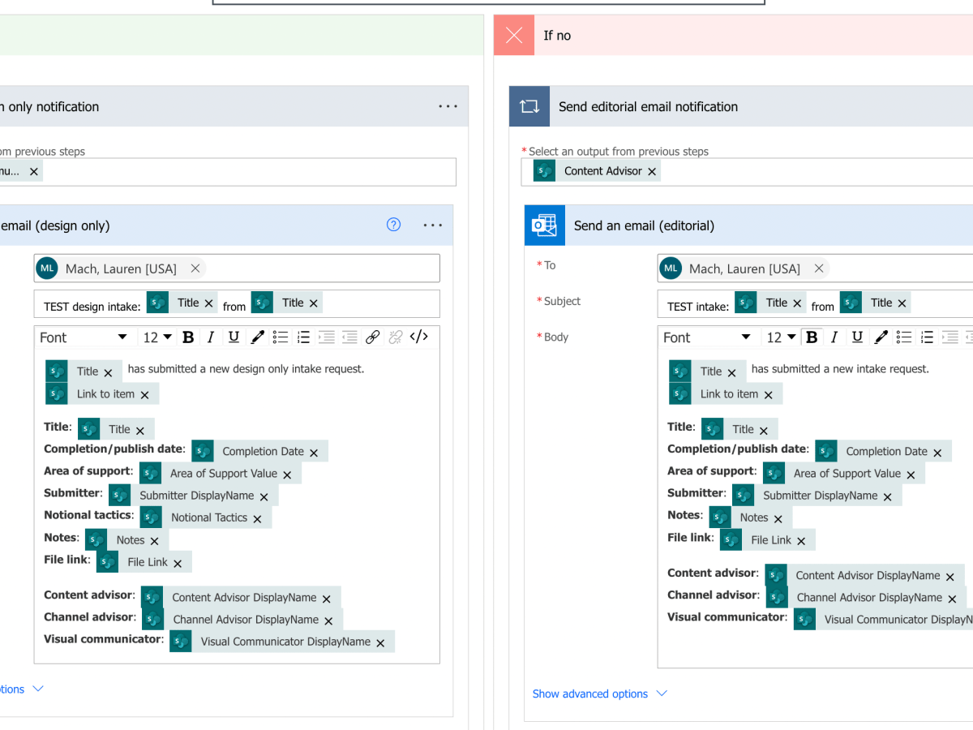The width and height of the screenshot is (973, 730).
Task: Toggle bold in editorial email toolbar
Action: tap(812, 337)
